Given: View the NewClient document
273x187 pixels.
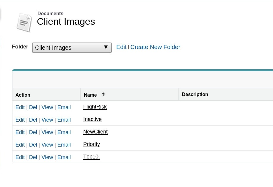Looking at the screenshot, I should click(x=47, y=132).
